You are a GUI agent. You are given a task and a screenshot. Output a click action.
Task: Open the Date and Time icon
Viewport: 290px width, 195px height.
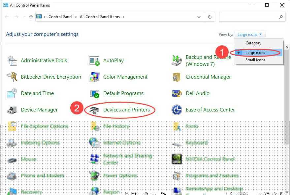click(12, 93)
